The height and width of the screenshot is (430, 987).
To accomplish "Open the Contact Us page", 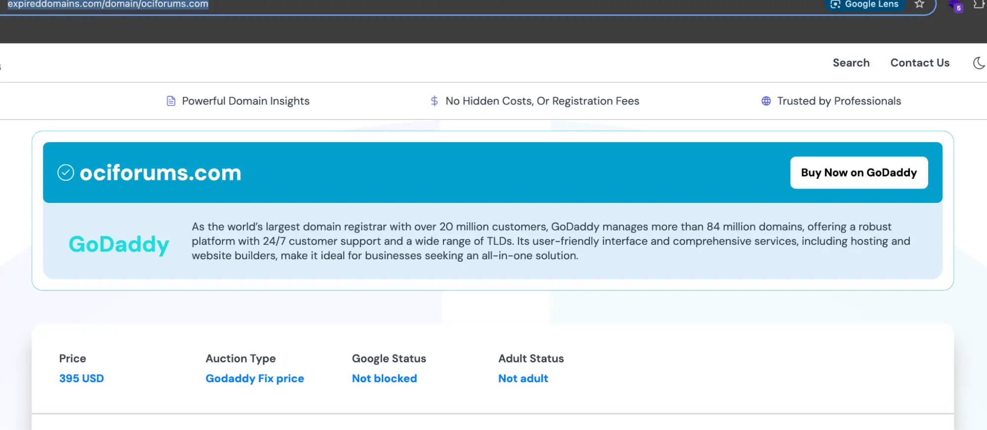I will 920,63.
